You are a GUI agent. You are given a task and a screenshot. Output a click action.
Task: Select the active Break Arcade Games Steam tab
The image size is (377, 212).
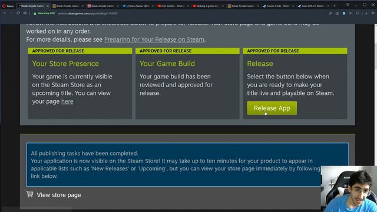tap(32, 6)
